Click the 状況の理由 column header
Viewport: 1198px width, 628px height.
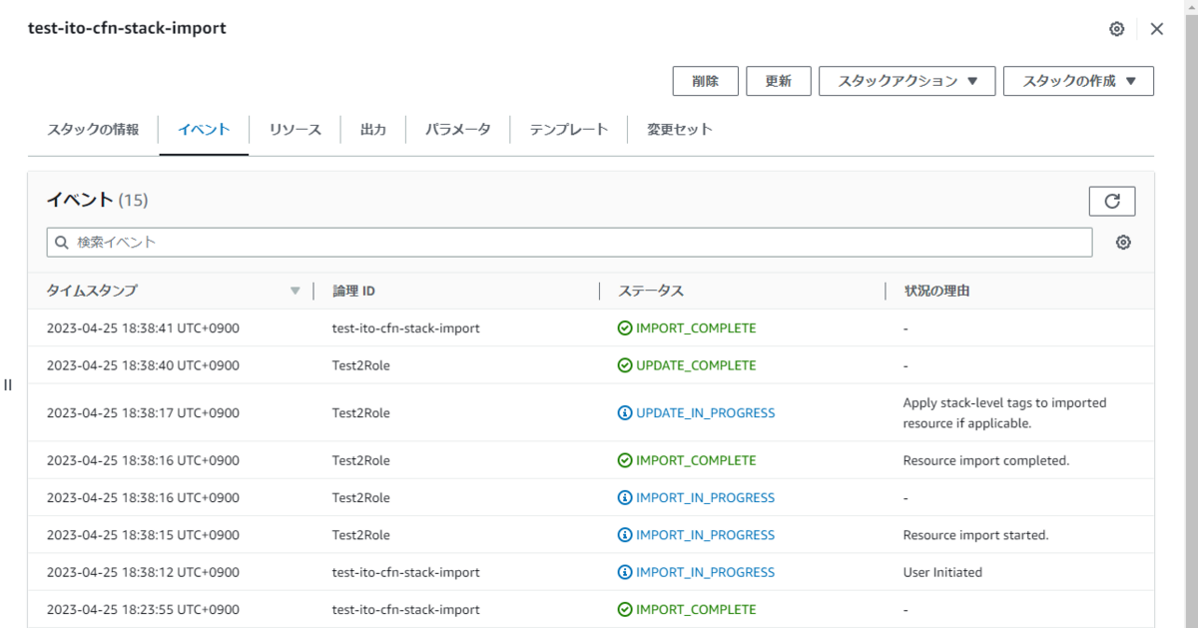(937, 291)
